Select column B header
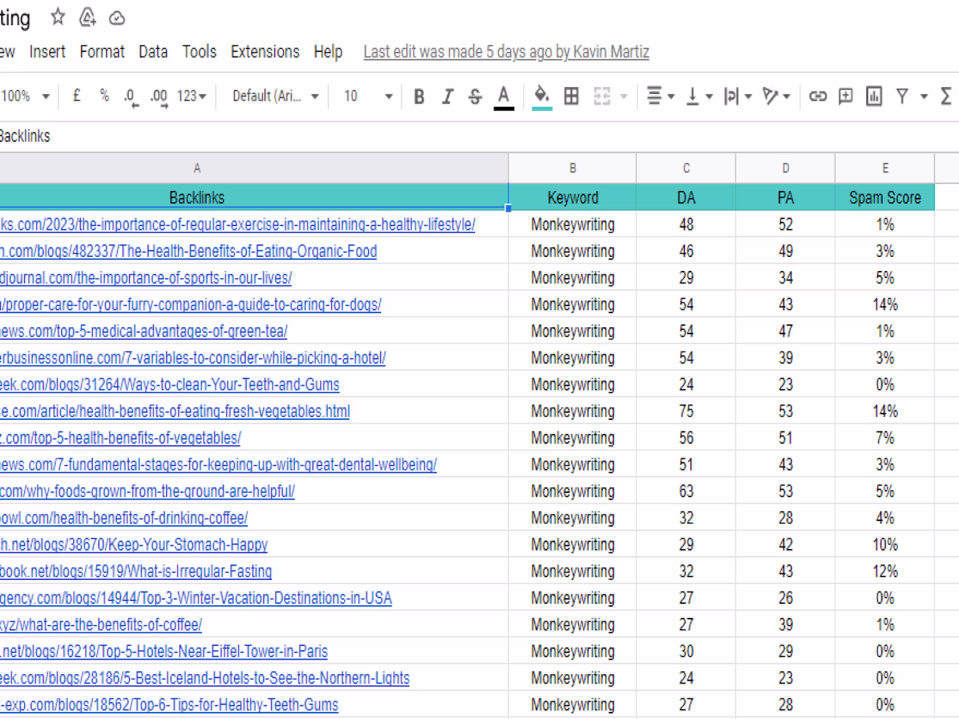The height and width of the screenshot is (719, 959). [x=573, y=168]
